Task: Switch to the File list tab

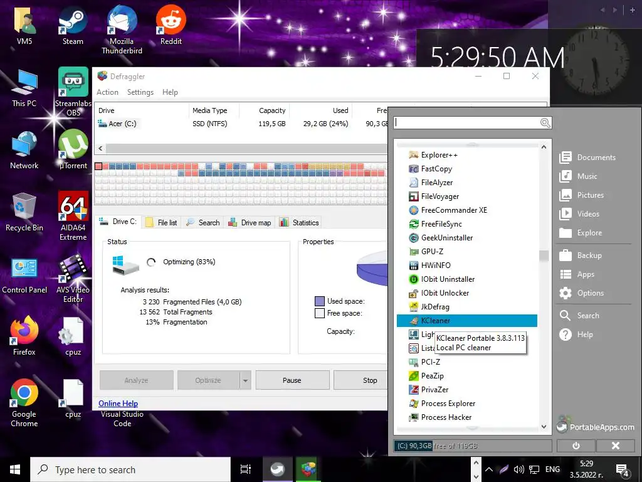Action: [162, 223]
